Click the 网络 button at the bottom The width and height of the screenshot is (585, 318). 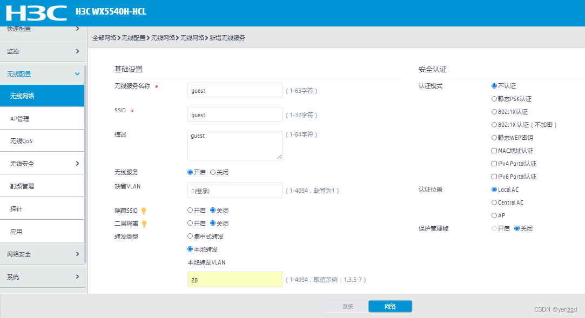[x=390, y=306]
